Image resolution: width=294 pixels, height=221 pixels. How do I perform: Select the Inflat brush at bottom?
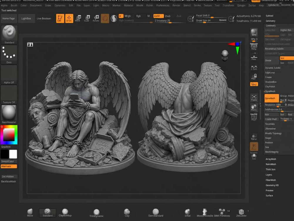click(x=188, y=213)
